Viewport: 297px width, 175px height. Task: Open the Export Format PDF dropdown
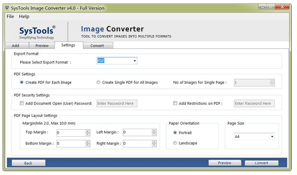click(117, 61)
